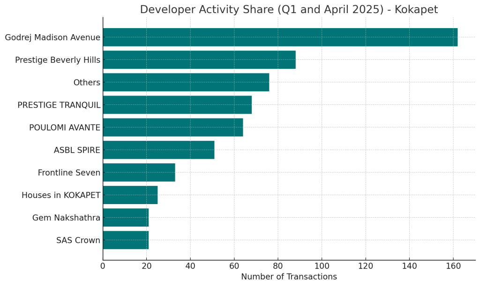Screen dimensions: 480x286
Task: Select the Others bar
Action: pyautogui.click(x=186, y=82)
